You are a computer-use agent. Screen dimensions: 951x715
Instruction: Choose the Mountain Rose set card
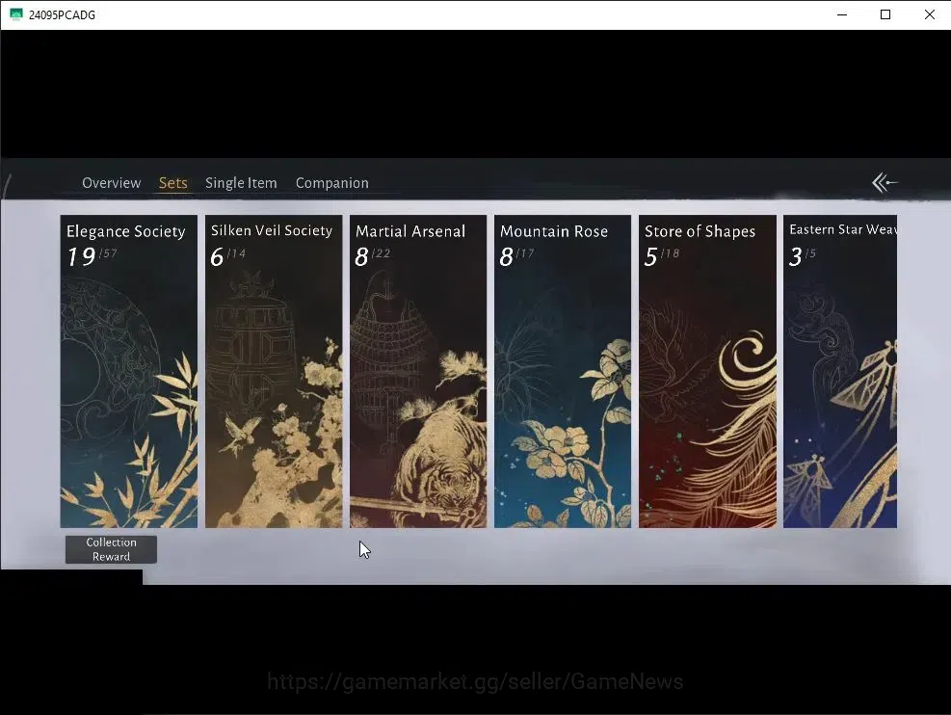pyautogui.click(x=563, y=371)
